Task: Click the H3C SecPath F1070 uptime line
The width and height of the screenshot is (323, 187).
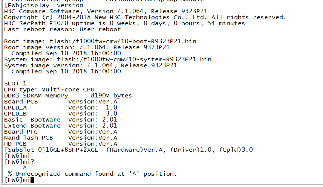Action: point(124,23)
